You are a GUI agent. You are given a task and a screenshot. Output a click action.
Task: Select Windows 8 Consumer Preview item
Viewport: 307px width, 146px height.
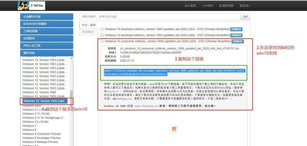42,134
